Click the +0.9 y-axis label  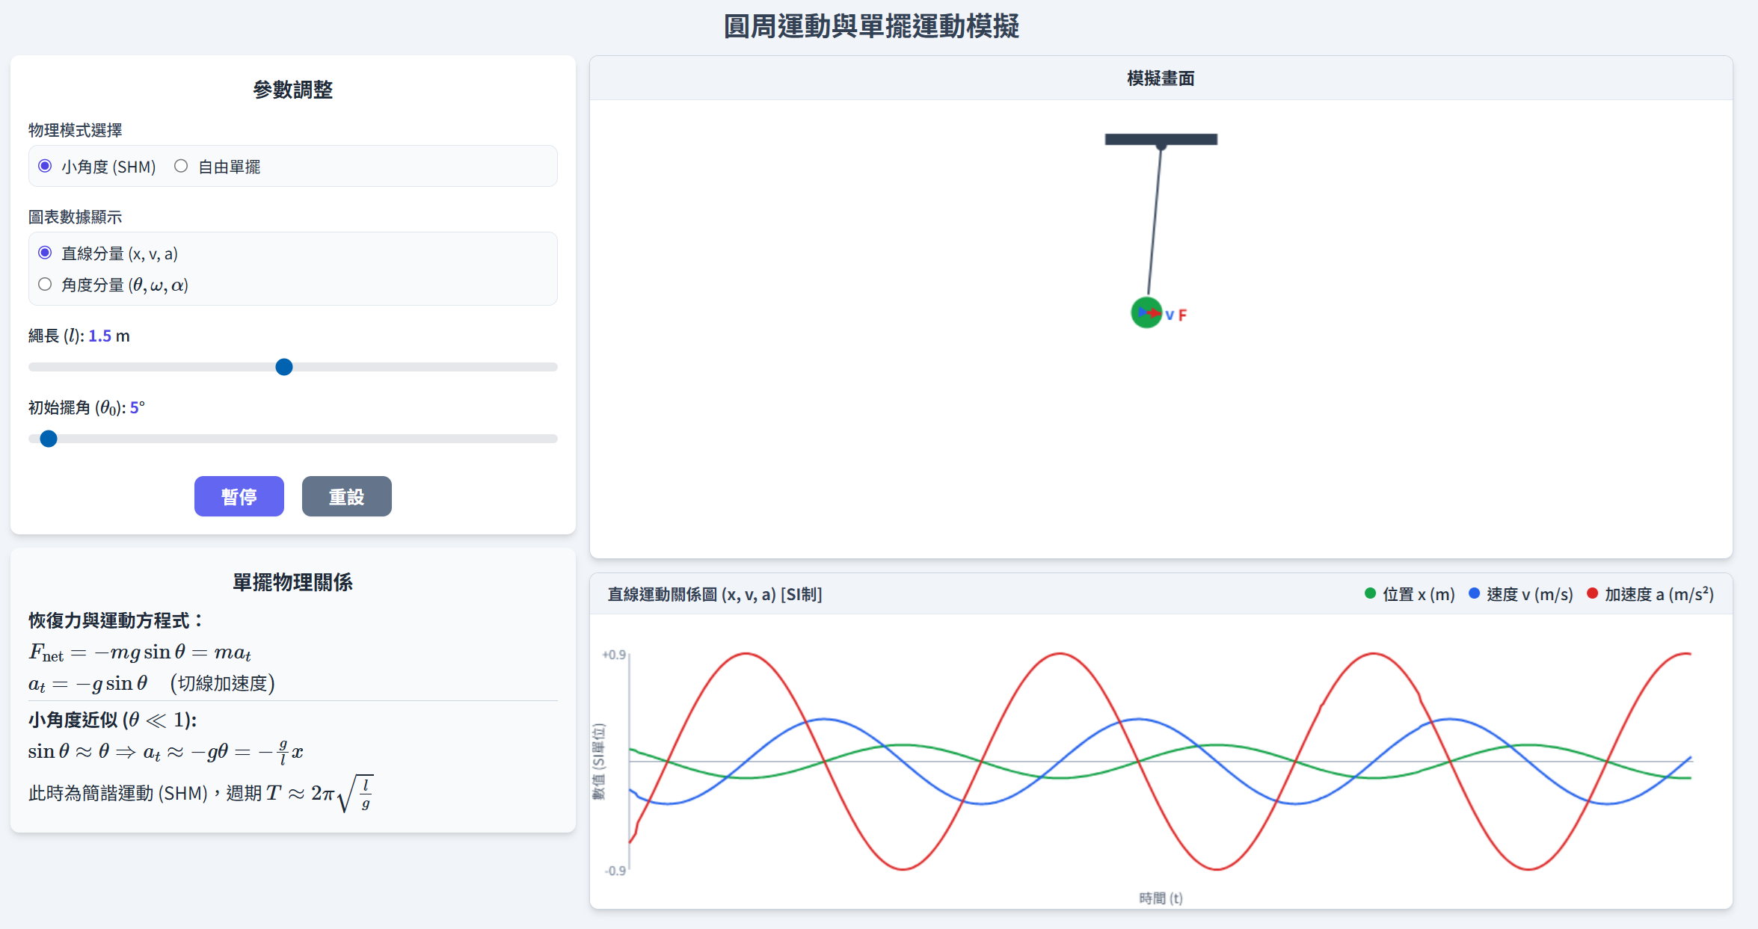(614, 655)
